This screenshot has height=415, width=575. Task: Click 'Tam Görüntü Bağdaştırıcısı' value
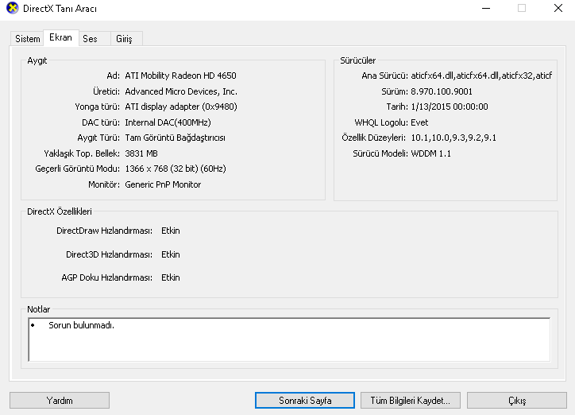[176, 138]
